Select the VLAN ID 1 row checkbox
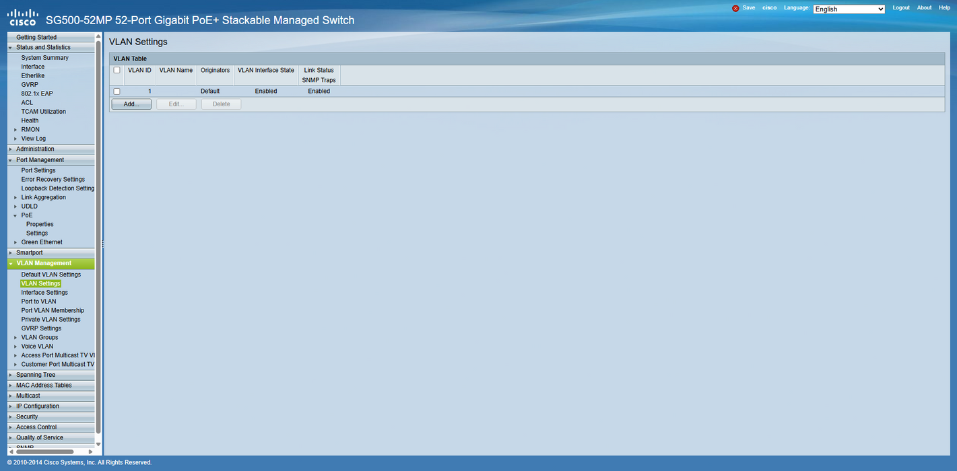 (x=117, y=92)
